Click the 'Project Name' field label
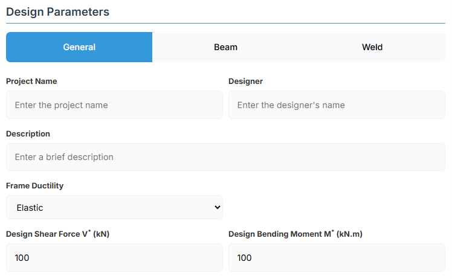452x279 pixels. (x=31, y=82)
